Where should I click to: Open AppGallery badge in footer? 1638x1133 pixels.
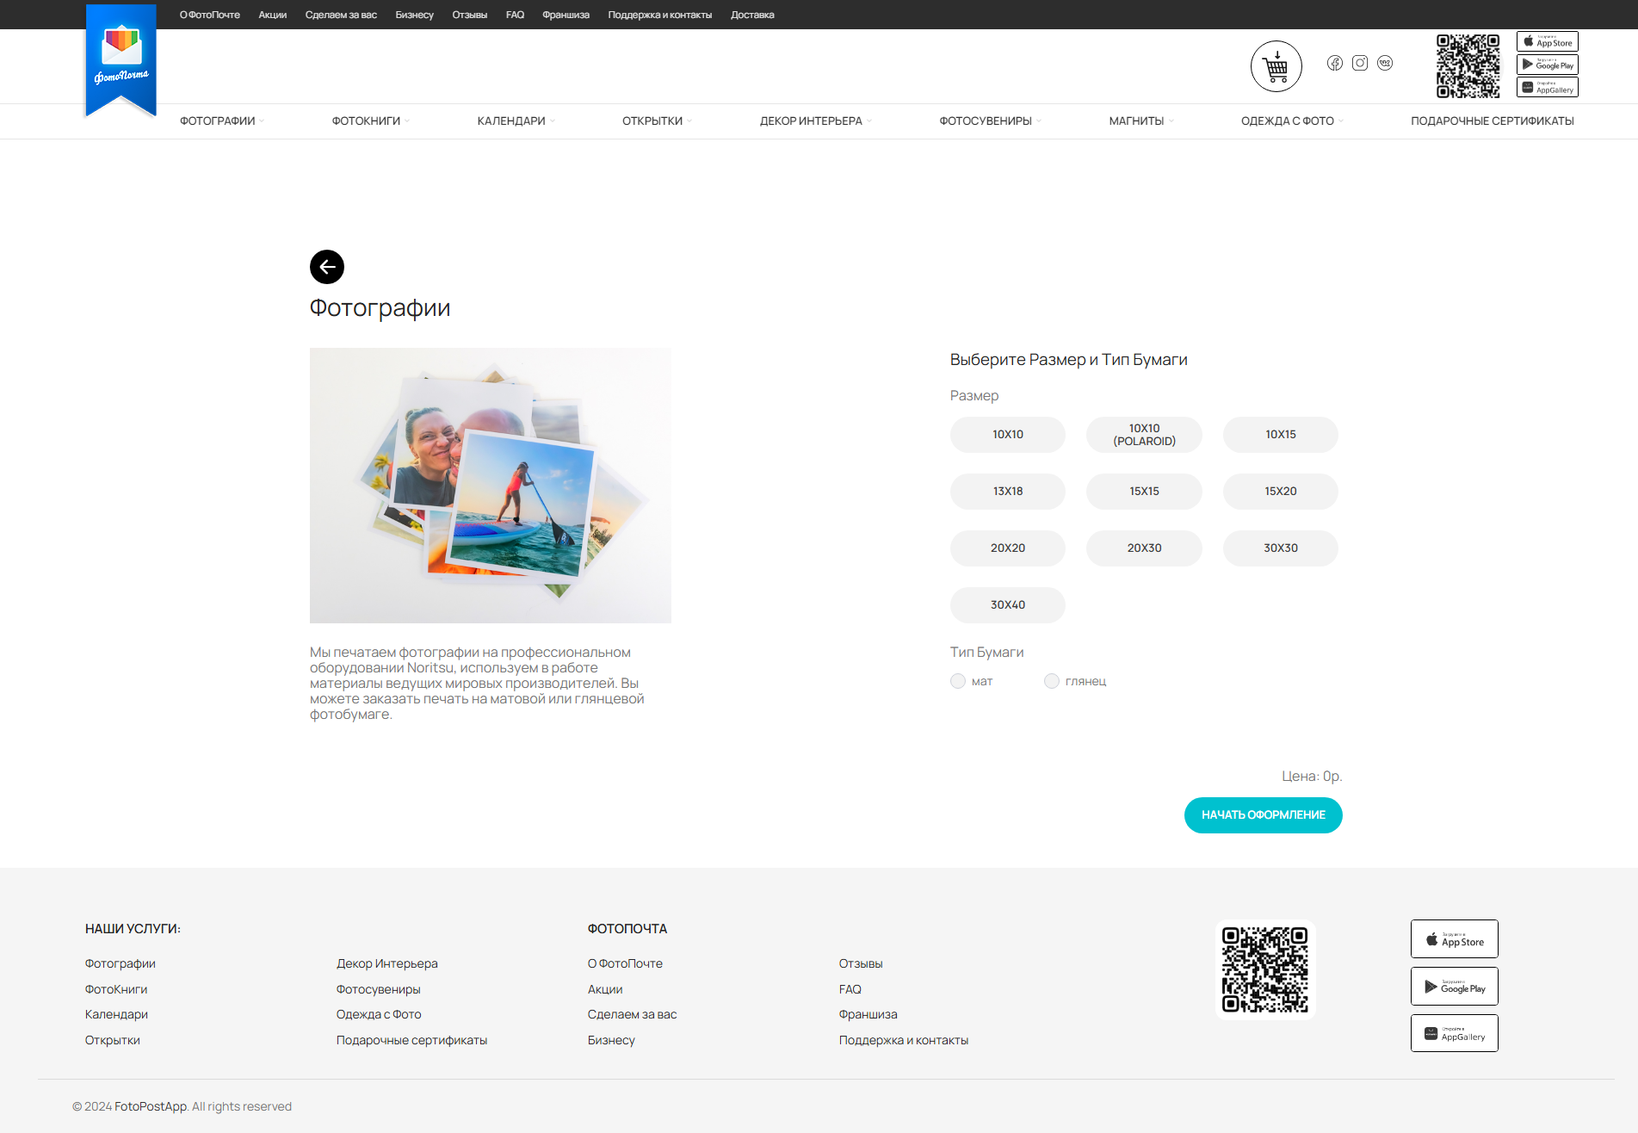click(x=1455, y=1033)
